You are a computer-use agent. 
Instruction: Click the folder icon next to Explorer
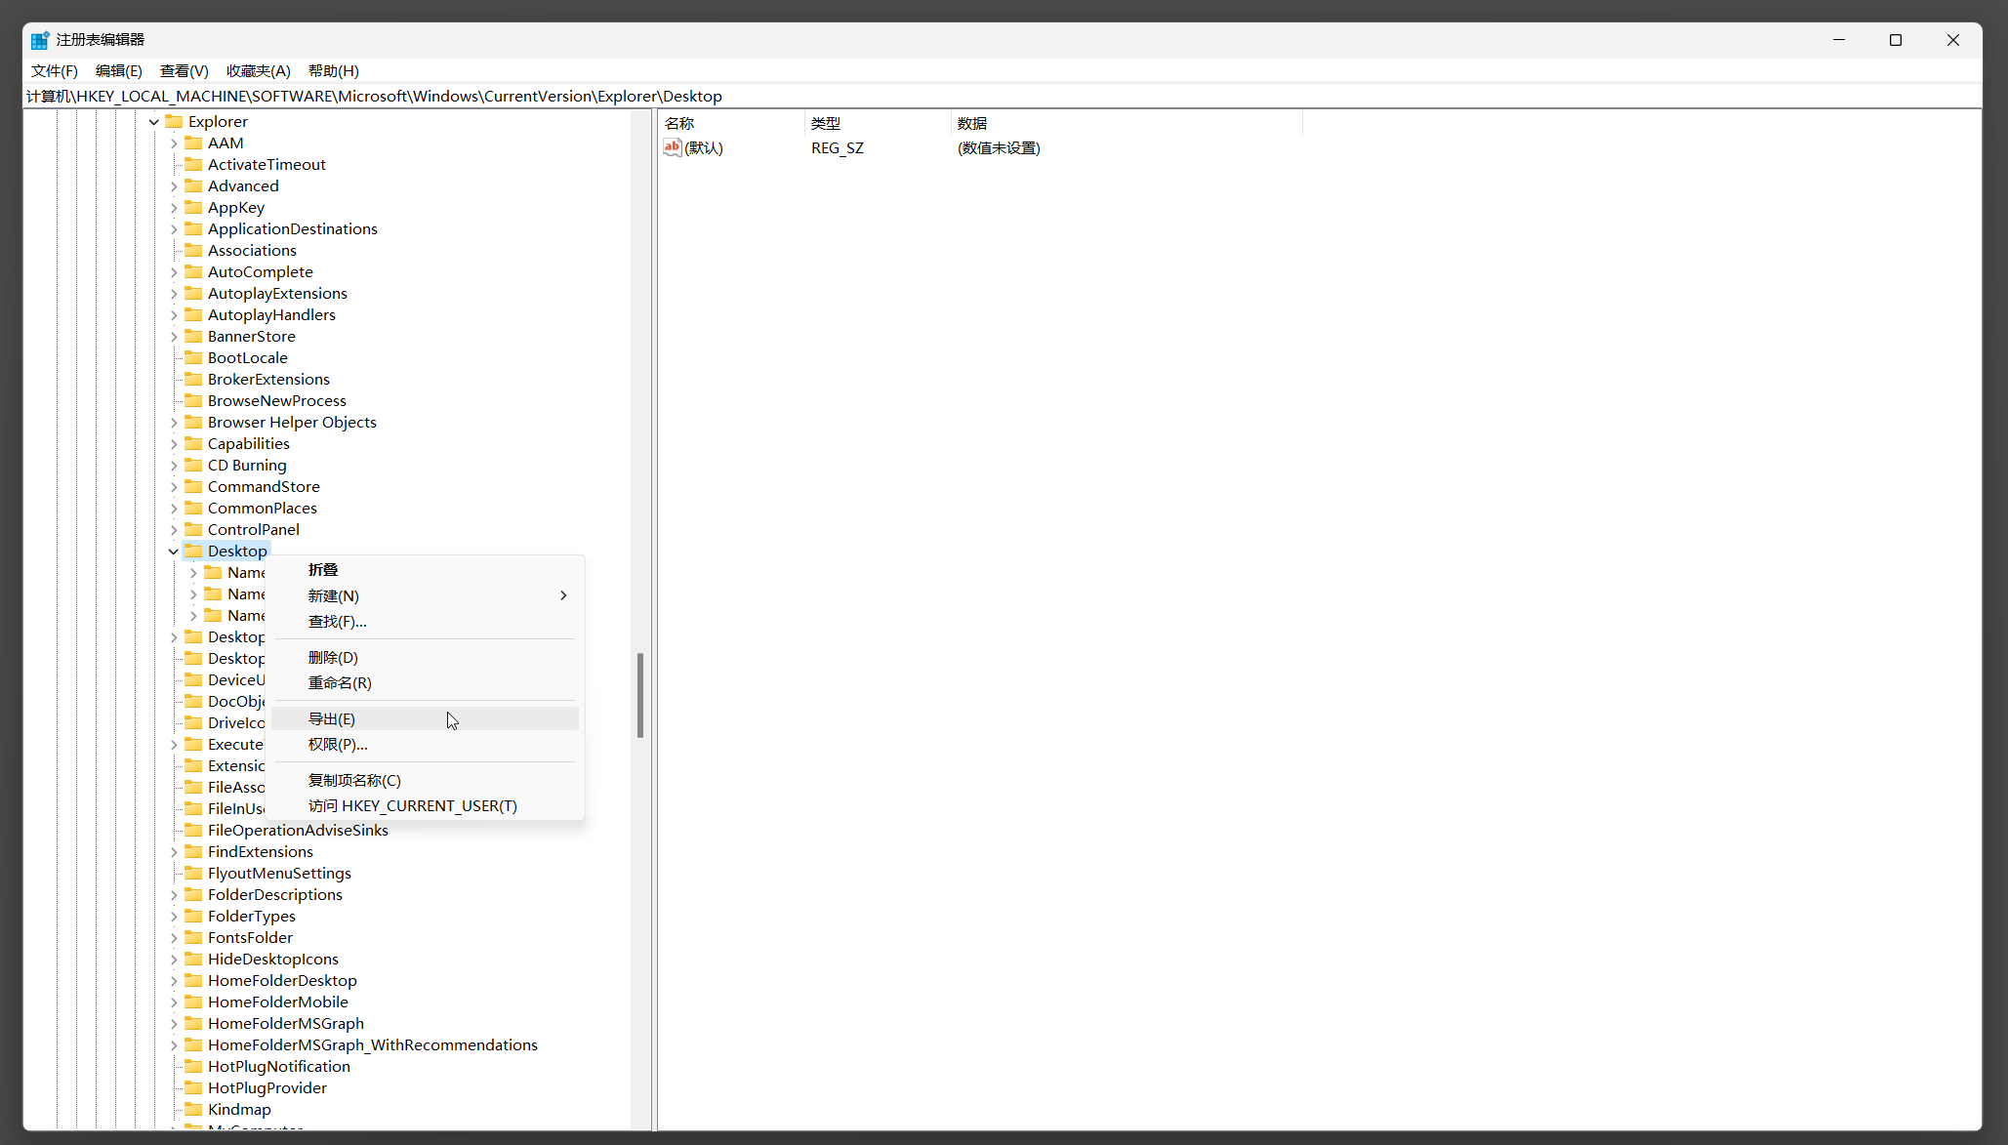click(175, 122)
